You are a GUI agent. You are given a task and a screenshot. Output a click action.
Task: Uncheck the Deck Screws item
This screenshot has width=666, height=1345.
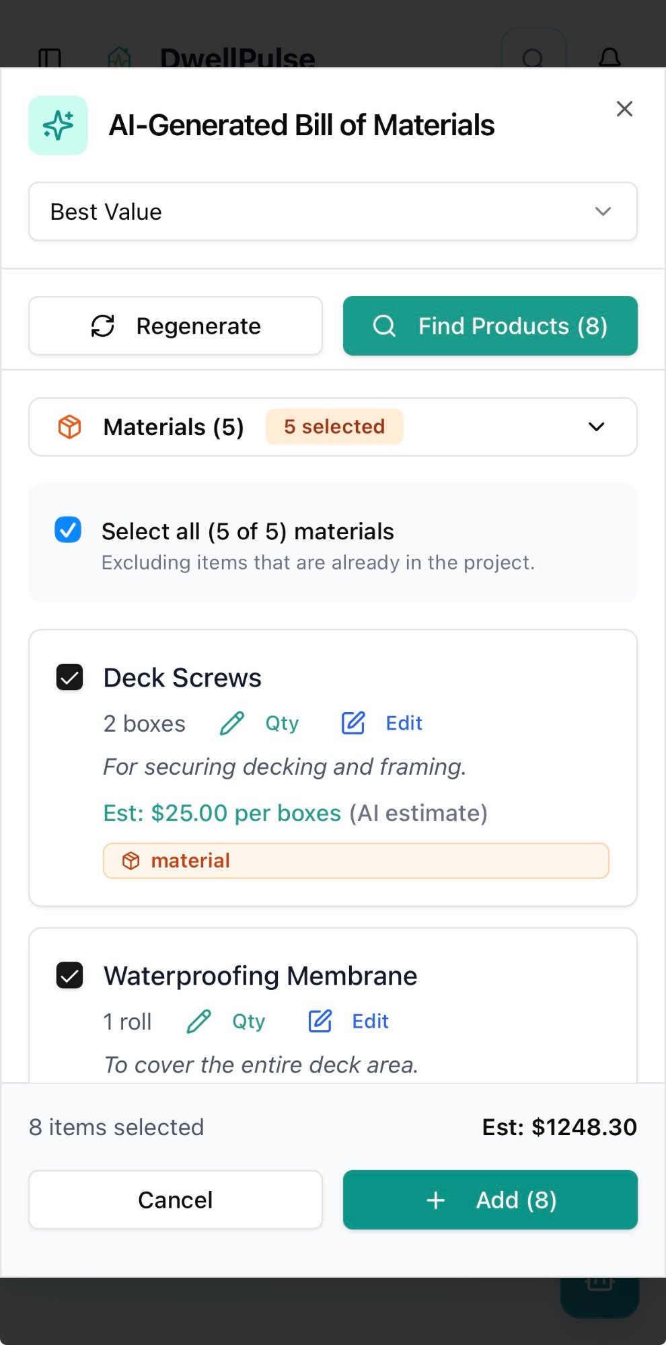pyautogui.click(x=69, y=677)
